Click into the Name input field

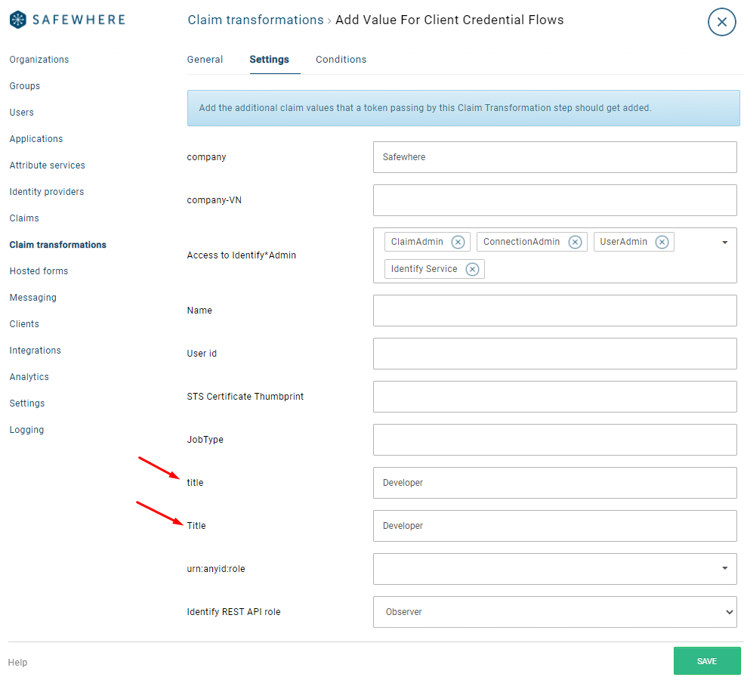tap(554, 311)
